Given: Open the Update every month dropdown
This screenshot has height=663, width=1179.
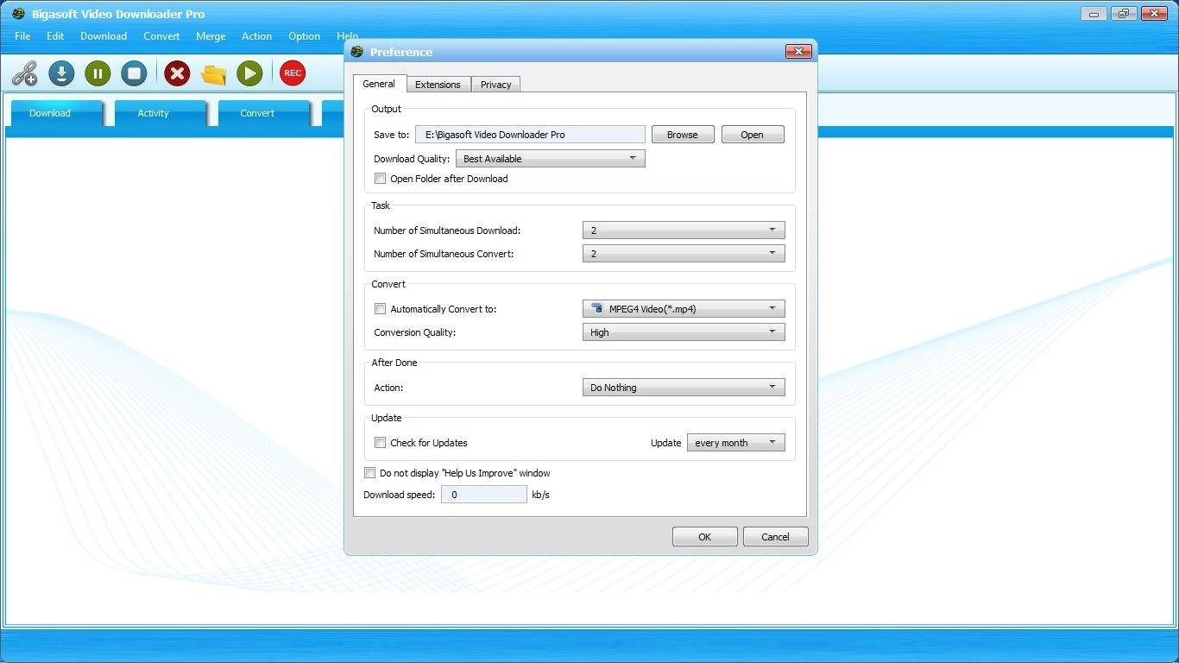Looking at the screenshot, I should 735,443.
